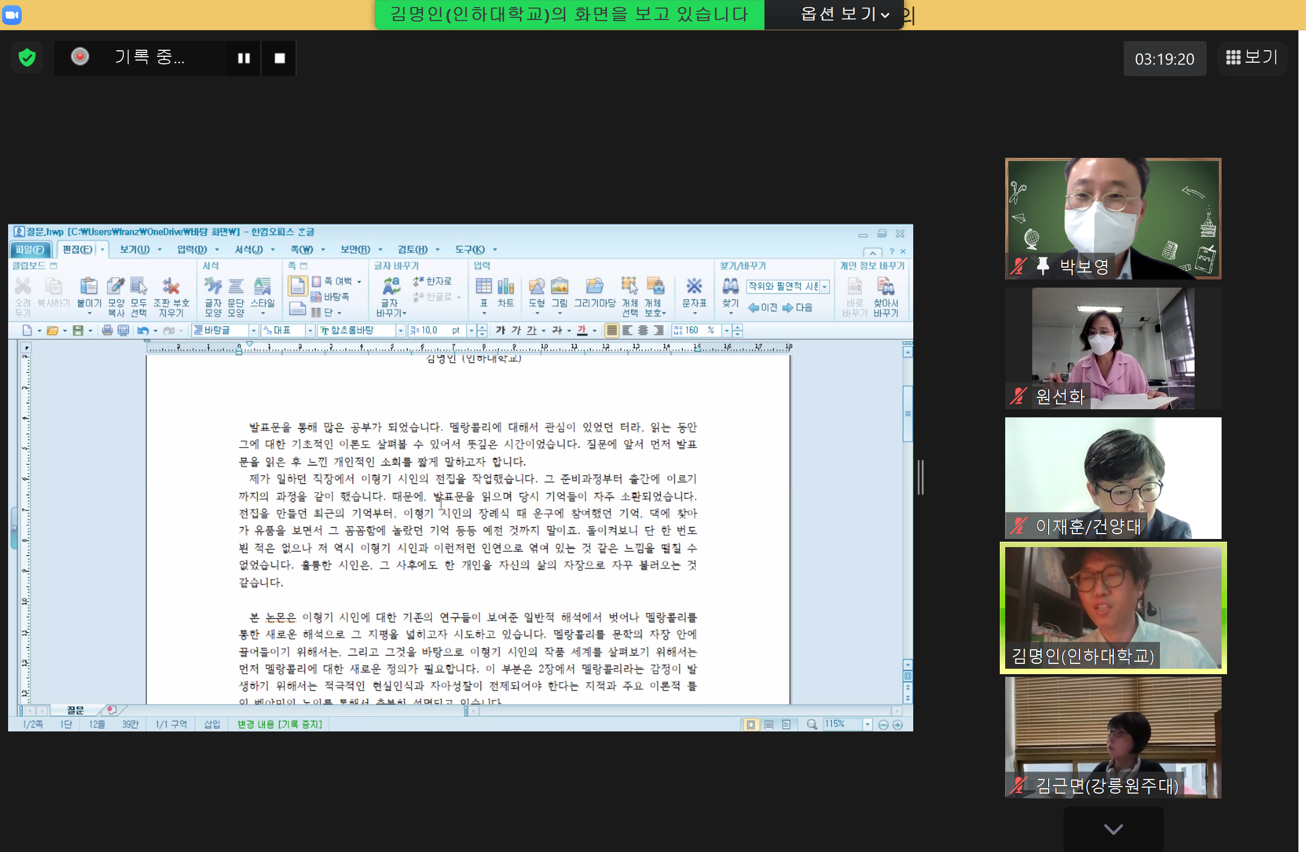Open the 보안(R) menu
This screenshot has height=852, width=1306.
(355, 249)
